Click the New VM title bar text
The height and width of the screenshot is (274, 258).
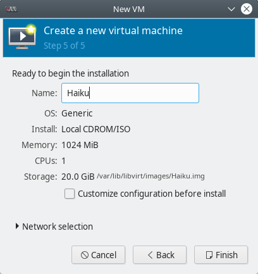129,9
